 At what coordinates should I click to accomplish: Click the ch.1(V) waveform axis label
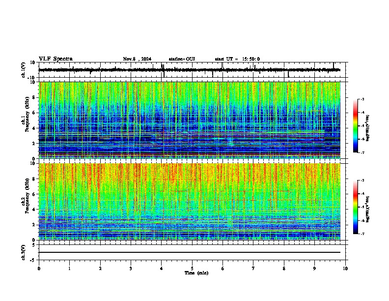click(24, 70)
